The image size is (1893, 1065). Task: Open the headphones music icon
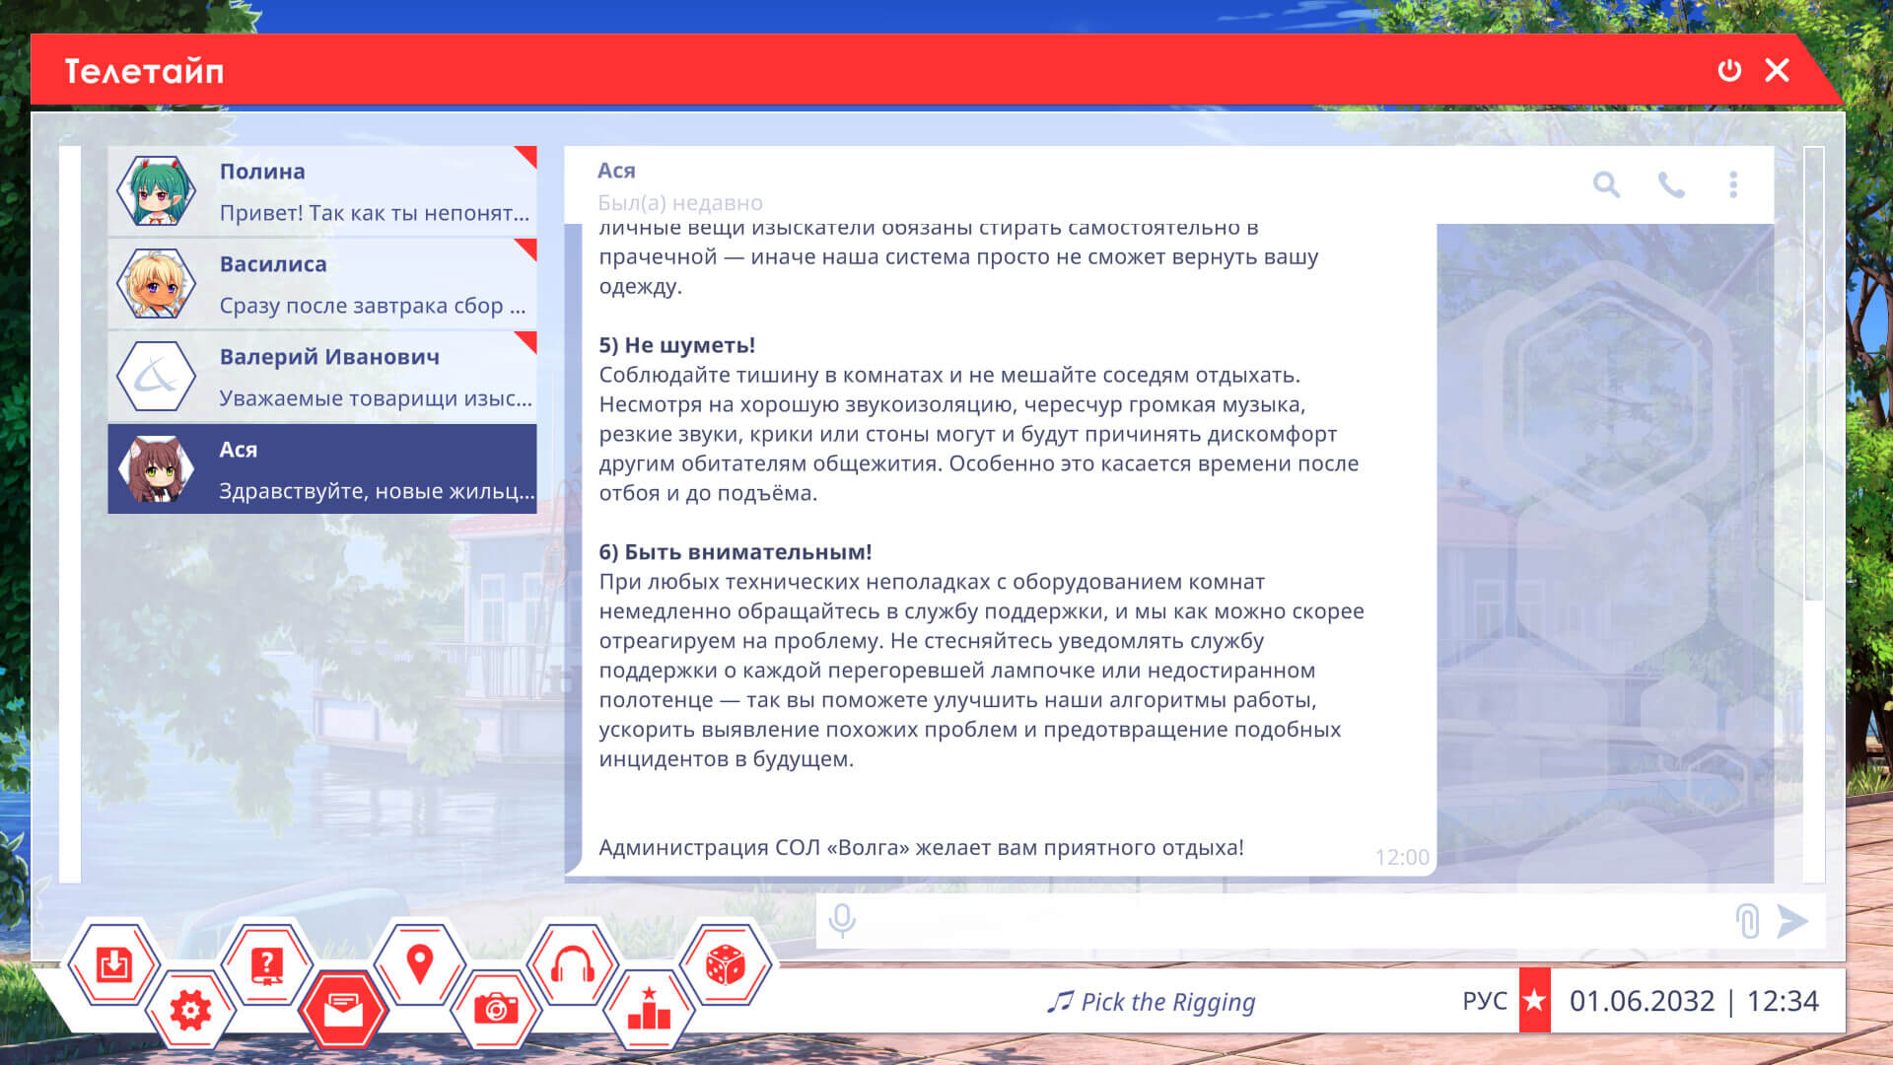pos(572,963)
